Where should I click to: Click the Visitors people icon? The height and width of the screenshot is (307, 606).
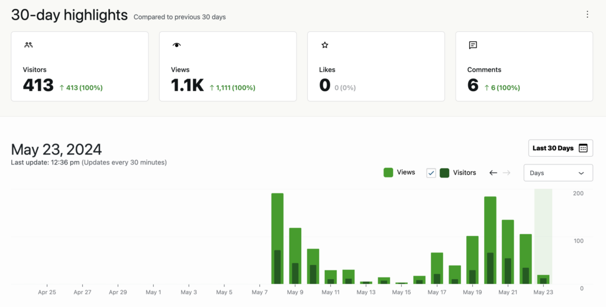28,45
